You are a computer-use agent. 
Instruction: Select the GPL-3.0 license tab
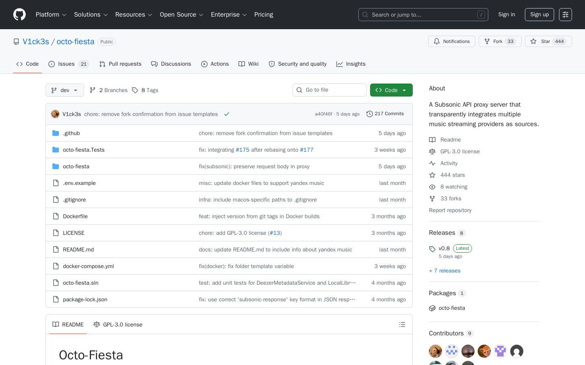tap(118, 324)
